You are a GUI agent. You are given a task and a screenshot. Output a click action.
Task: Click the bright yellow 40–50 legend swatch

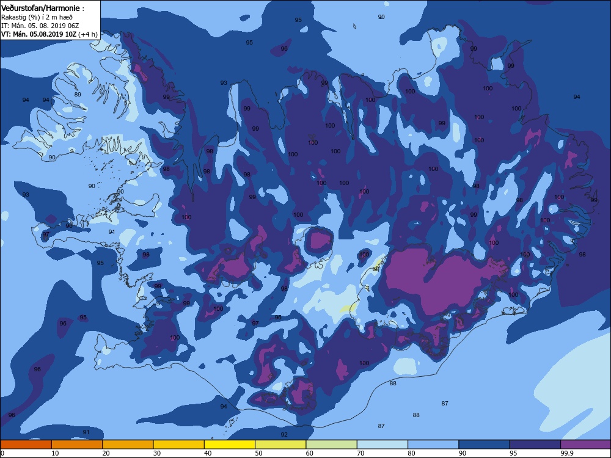pos(230,445)
